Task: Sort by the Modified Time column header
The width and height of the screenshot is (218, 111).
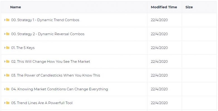Action: point(164,7)
